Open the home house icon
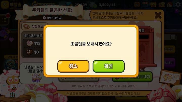182x102 pixels. coord(170,5)
